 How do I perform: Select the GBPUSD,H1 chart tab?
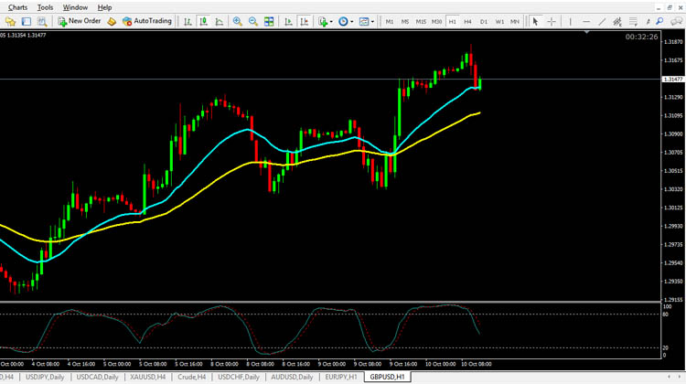point(387,377)
